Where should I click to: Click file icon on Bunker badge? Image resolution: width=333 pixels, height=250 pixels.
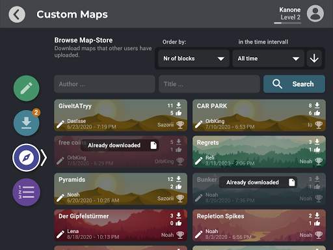pos(292,182)
